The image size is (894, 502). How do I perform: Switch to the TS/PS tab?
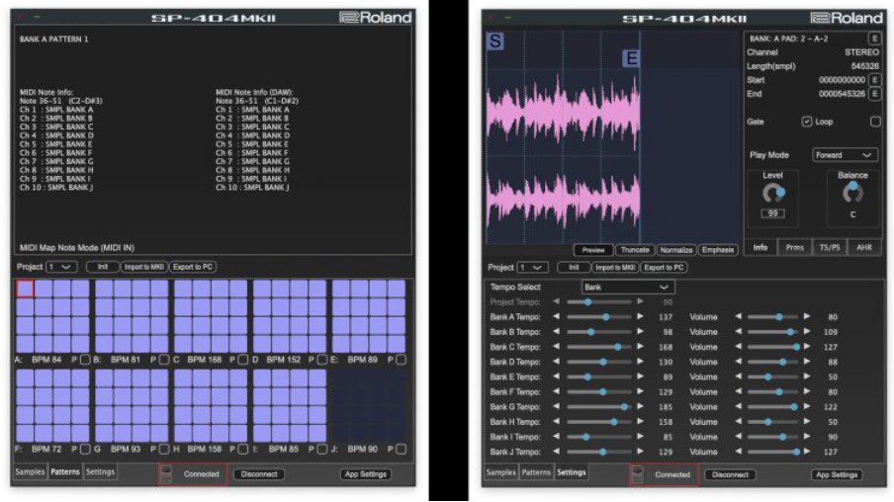point(827,248)
